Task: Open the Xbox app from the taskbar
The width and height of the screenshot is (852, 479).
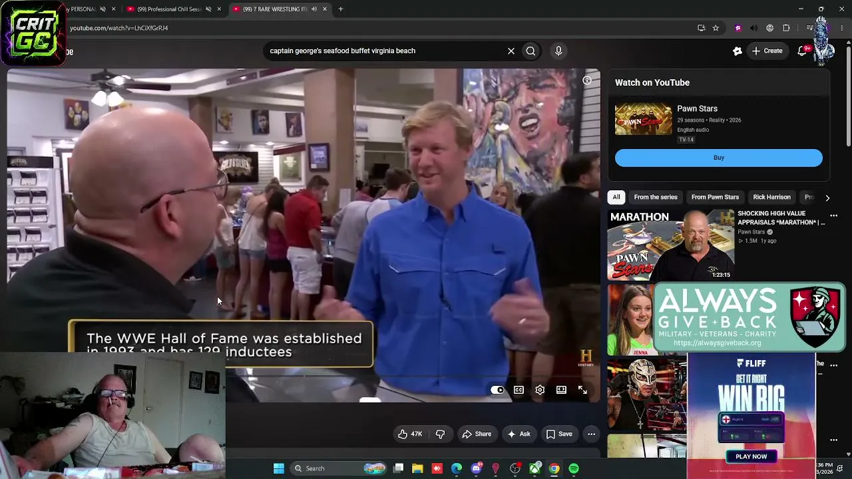Action: (x=534, y=468)
